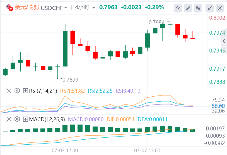
Task: Open MACD indicator settings gear
Action: tap(17, 119)
